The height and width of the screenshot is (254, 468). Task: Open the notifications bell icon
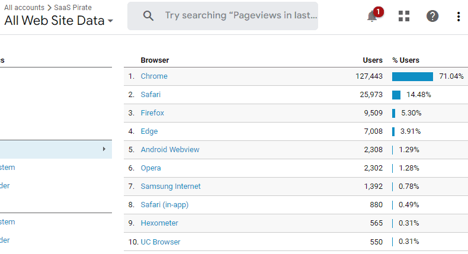tap(372, 16)
